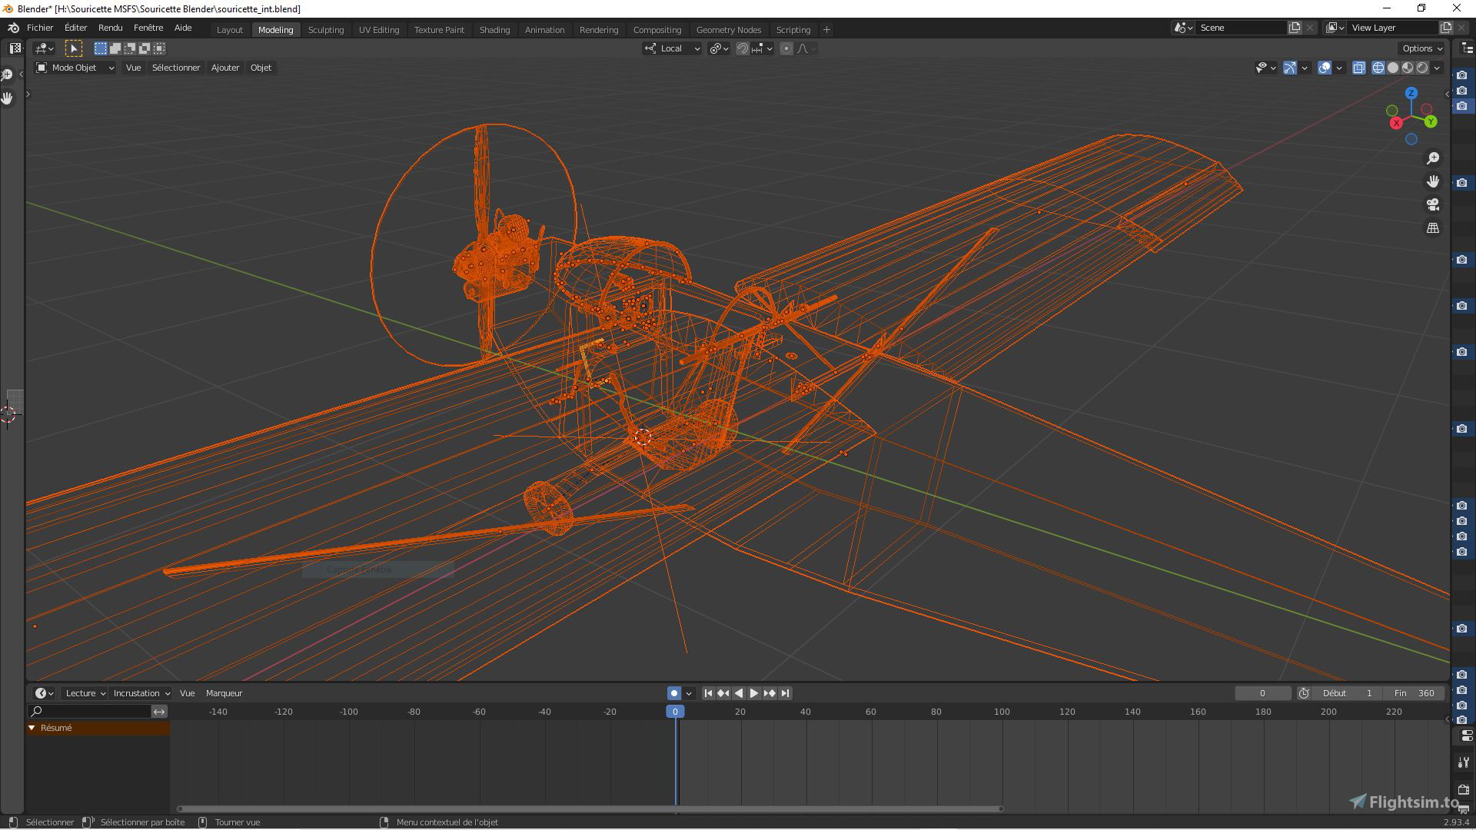Click the viewport zoom magnifier icon
Viewport: 1476px width, 830px height.
(1433, 158)
